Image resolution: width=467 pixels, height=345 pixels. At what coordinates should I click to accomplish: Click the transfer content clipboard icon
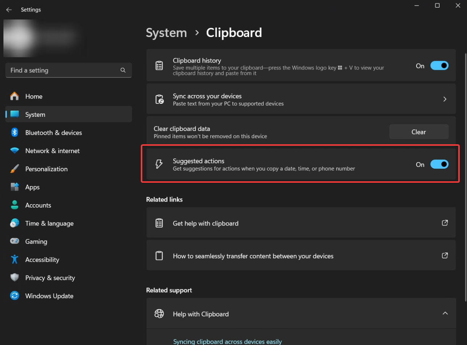(159, 256)
